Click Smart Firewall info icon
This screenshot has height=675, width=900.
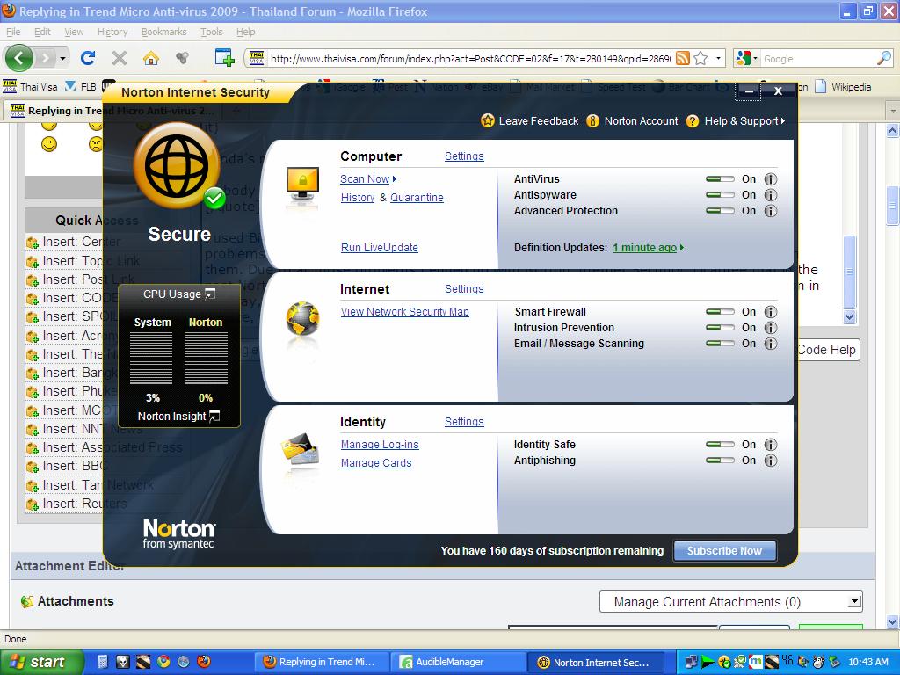point(770,312)
